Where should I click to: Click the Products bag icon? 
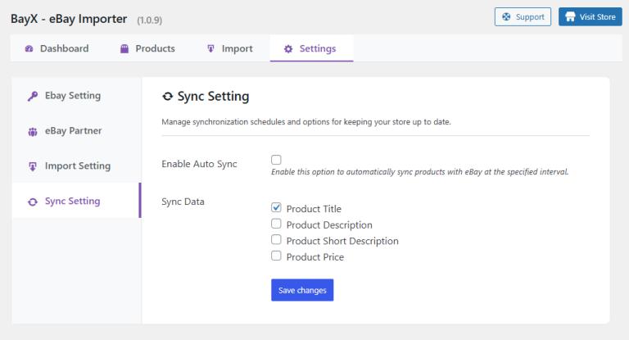pos(124,48)
